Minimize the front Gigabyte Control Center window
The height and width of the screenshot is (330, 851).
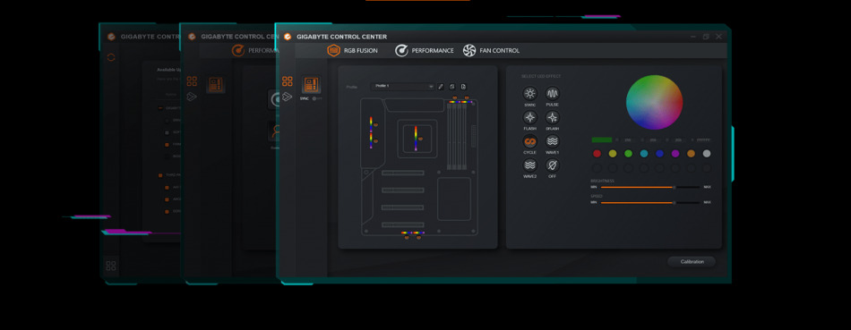click(693, 37)
